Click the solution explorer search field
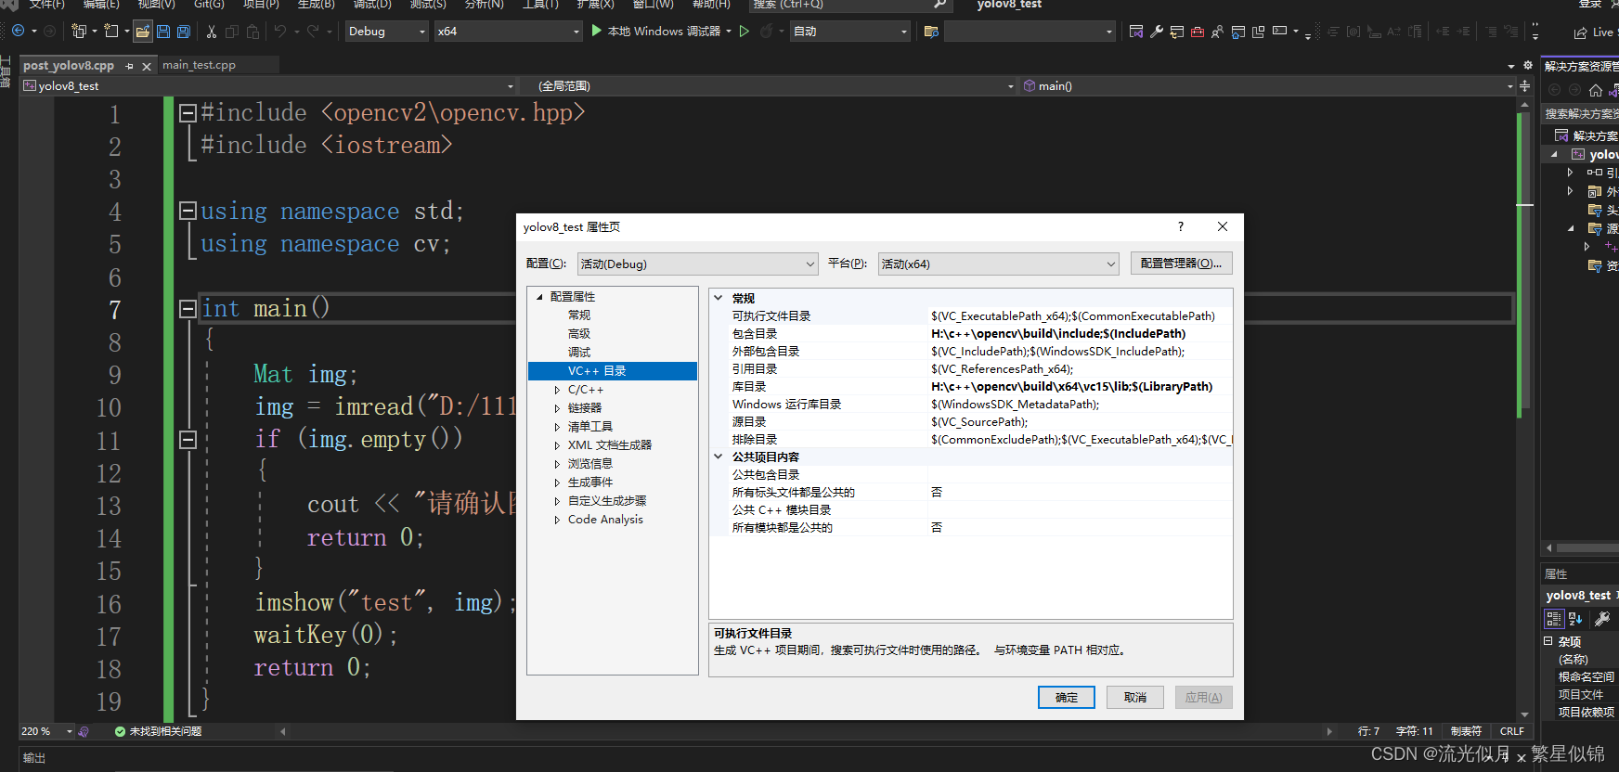The width and height of the screenshot is (1619, 772). click(1580, 113)
